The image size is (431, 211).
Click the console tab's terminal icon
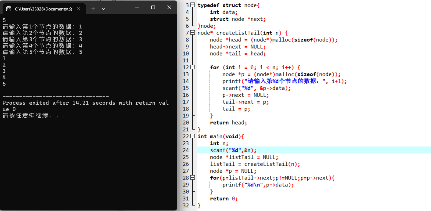[9, 9]
